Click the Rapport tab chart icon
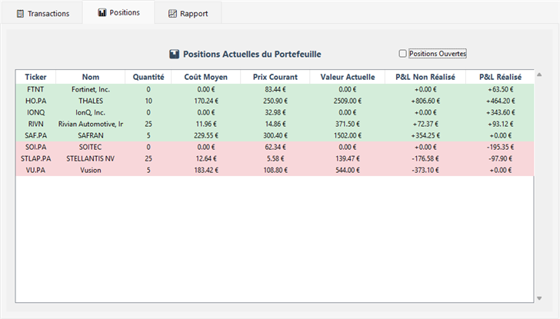This screenshot has width=560, height=319. tap(172, 14)
